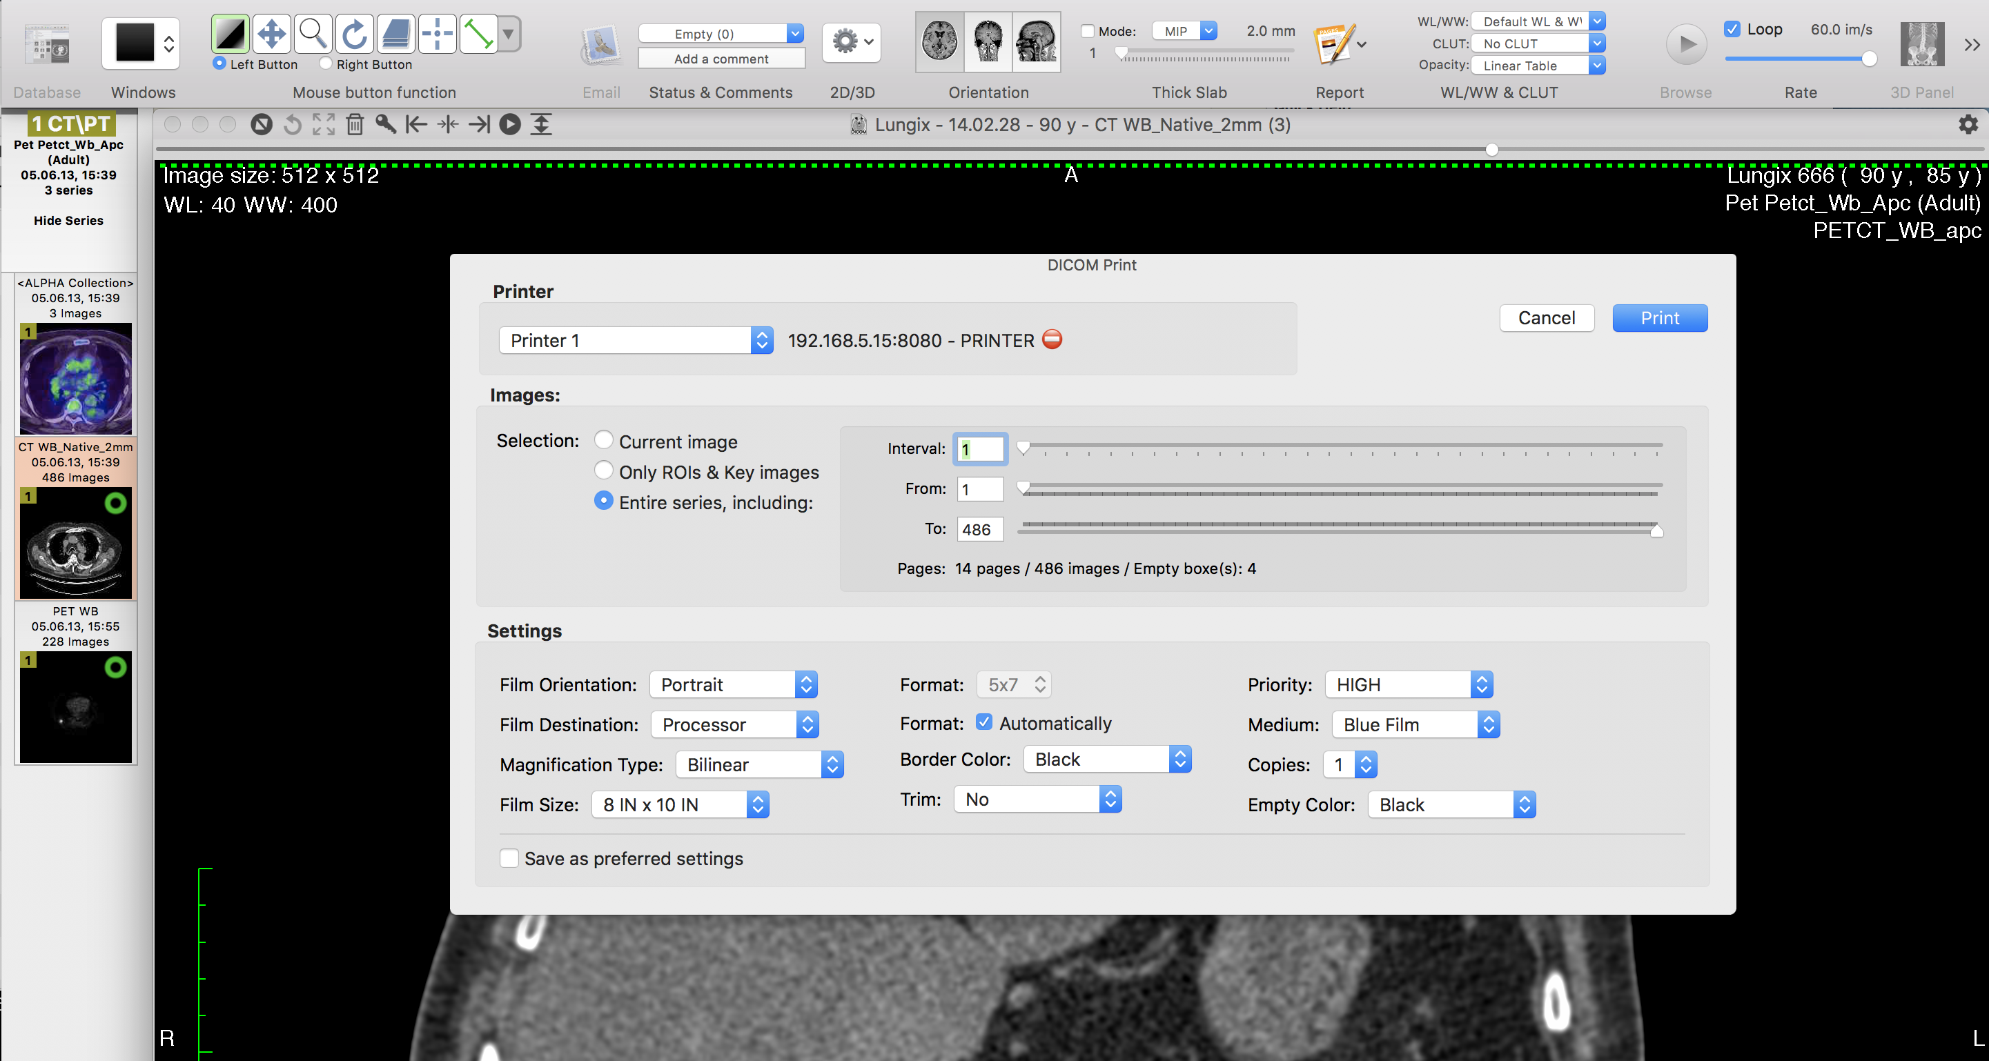The height and width of the screenshot is (1061, 1989).
Task: Open the Film Size 8 IN x 10 IN dropdown
Action: tap(758, 803)
